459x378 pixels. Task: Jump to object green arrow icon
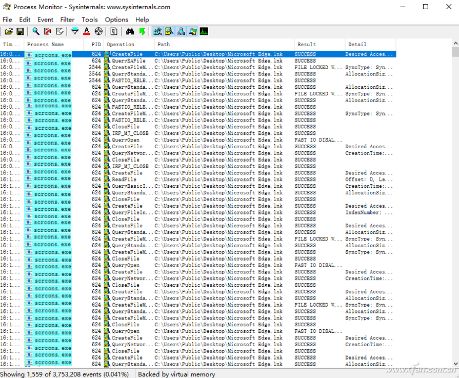click(x=142, y=31)
